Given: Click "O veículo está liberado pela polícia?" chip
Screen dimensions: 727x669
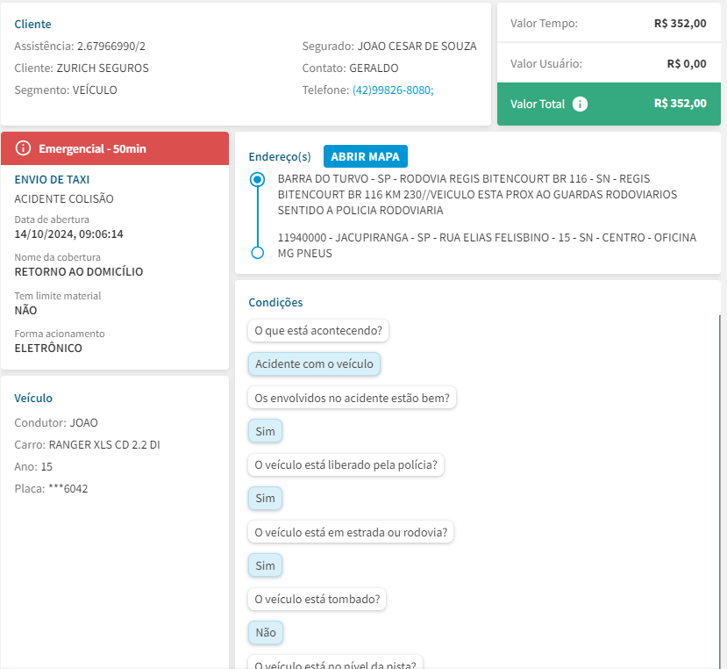Looking at the screenshot, I should [x=346, y=465].
